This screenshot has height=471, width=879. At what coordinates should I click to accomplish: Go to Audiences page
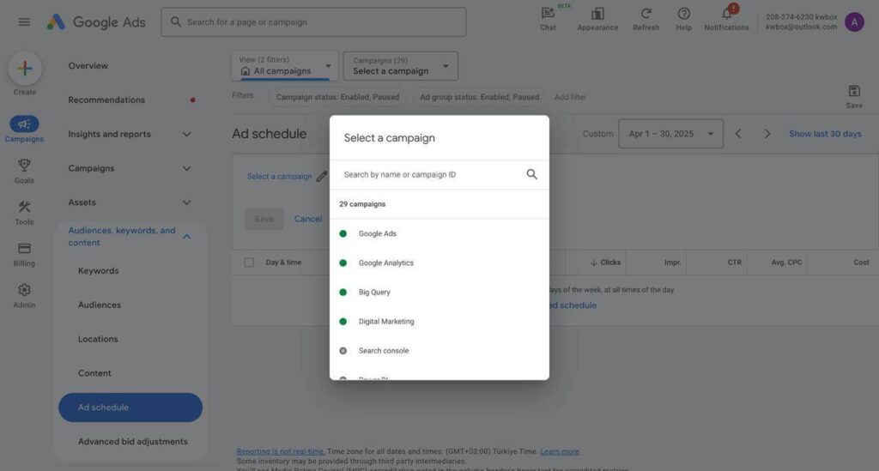[x=100, y=305]
